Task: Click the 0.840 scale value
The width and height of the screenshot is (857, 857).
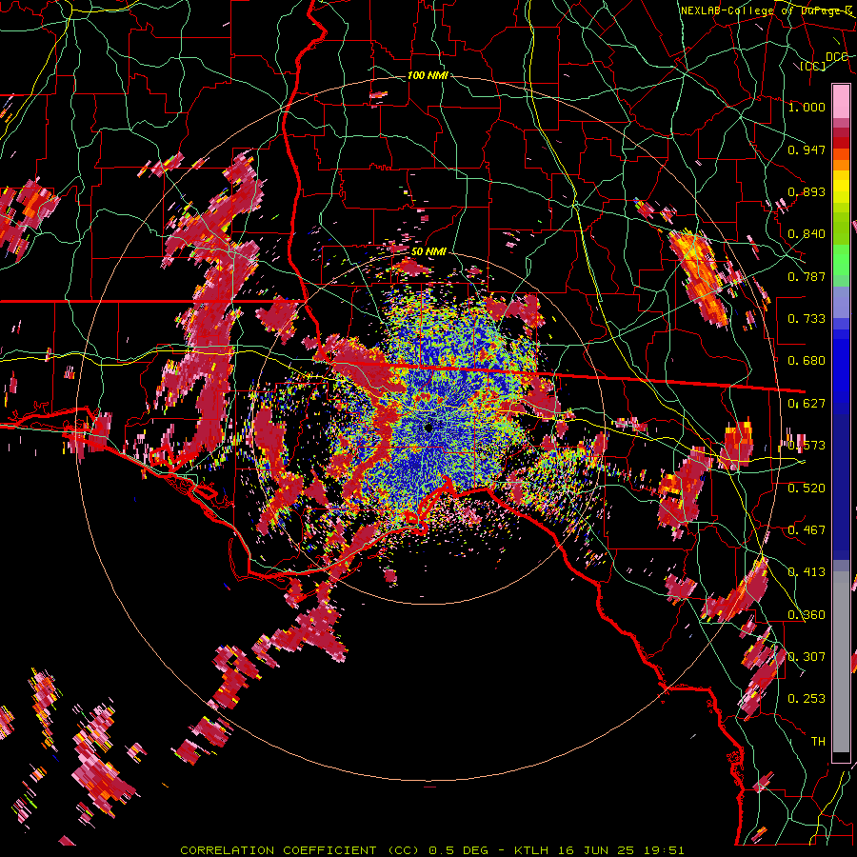Action: coord(807,234)
